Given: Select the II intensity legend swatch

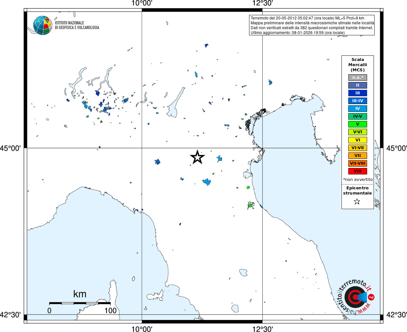Looking at the screenshot, I should pos(358,85).
